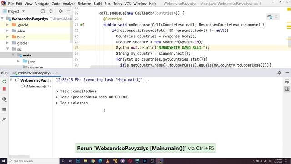Viewport: 291px width, 164px height.
Task: Collapse the WebservisoPavyzdys project root
Action: coord(2,19)
